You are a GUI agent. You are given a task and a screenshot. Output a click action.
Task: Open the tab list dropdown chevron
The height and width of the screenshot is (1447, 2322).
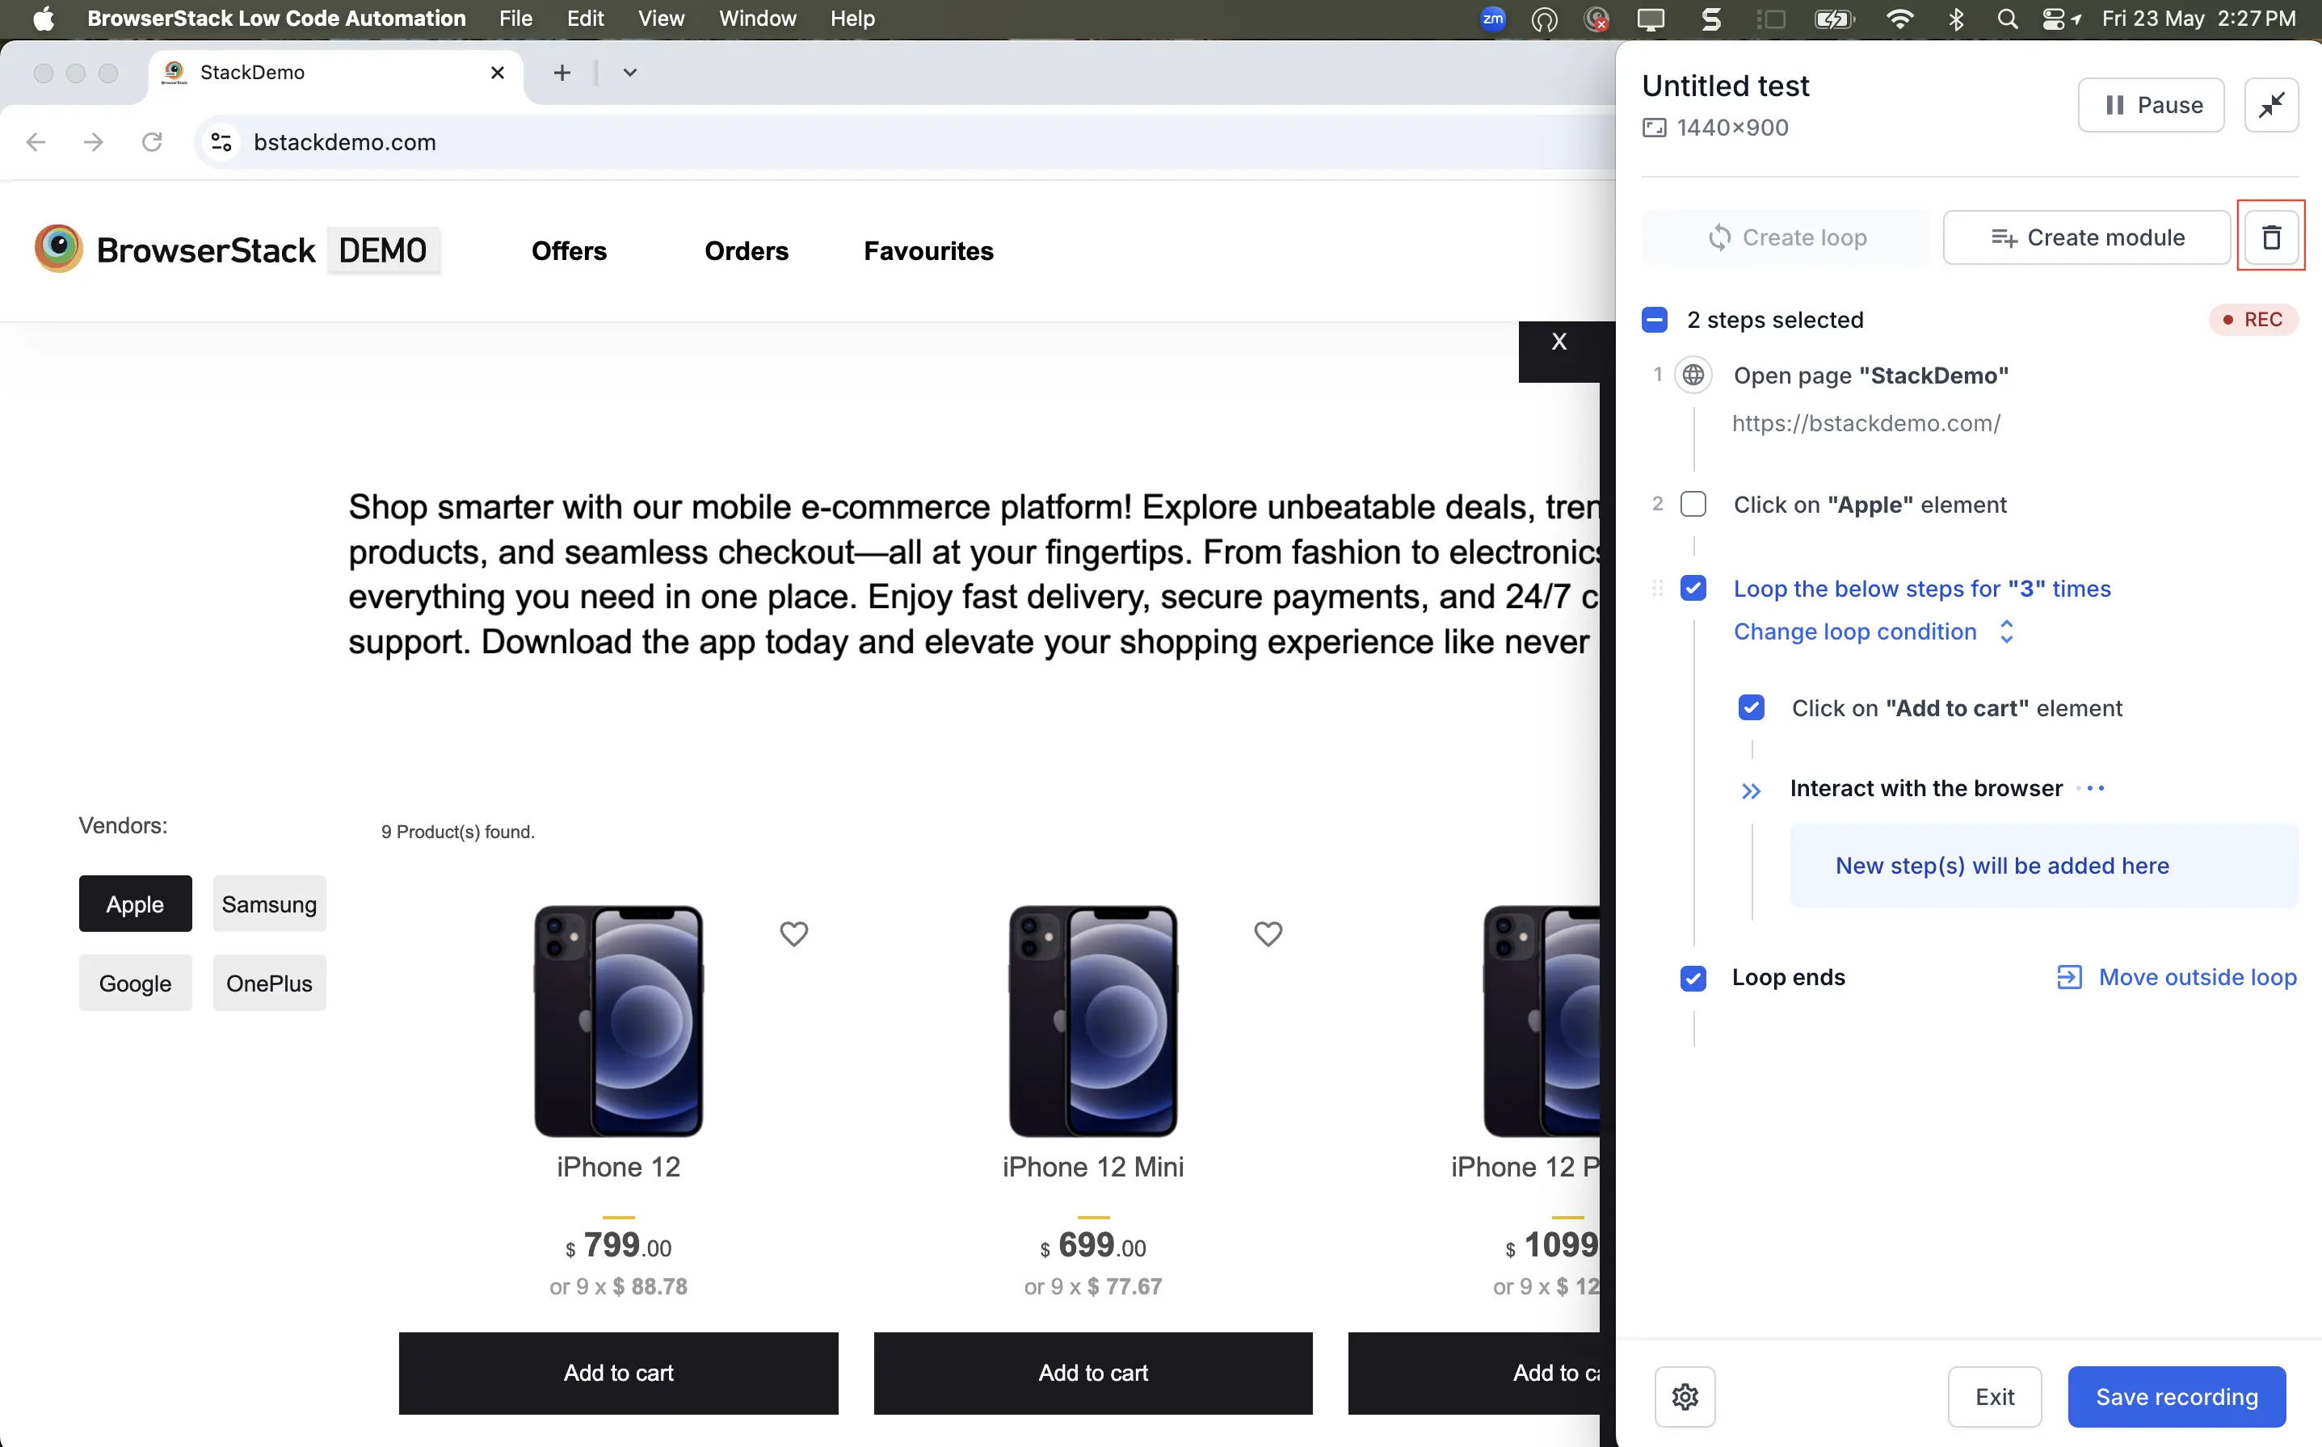click(629, 72)
